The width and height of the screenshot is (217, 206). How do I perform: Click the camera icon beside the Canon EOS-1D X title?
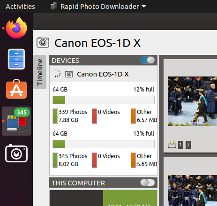[43, 42]
